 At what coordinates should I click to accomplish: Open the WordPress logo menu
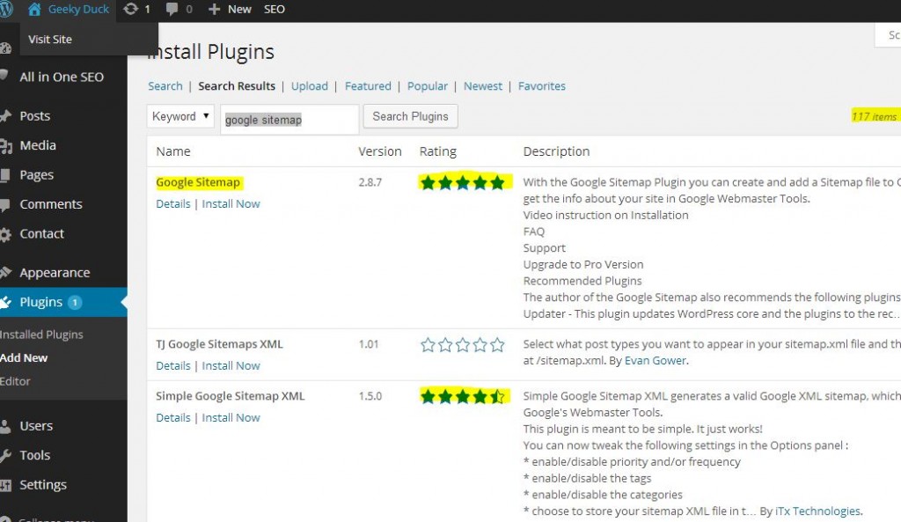(x=6, y=9)
